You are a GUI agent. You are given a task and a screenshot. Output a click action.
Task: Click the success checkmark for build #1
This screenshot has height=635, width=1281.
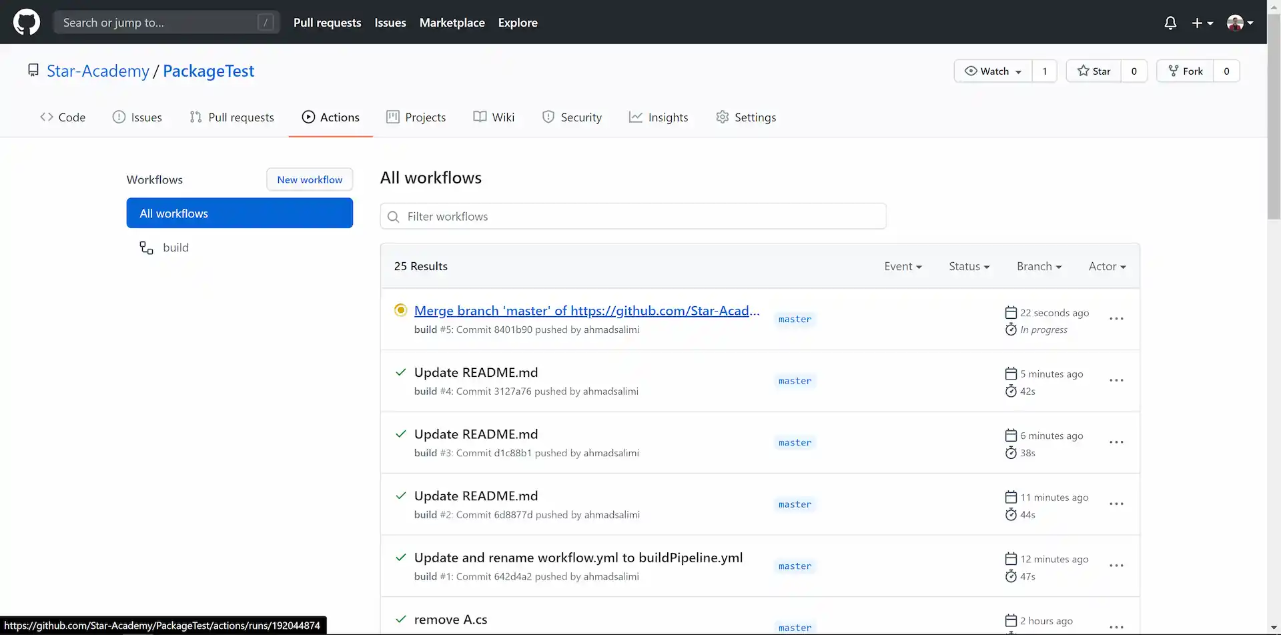pos(400,558)
